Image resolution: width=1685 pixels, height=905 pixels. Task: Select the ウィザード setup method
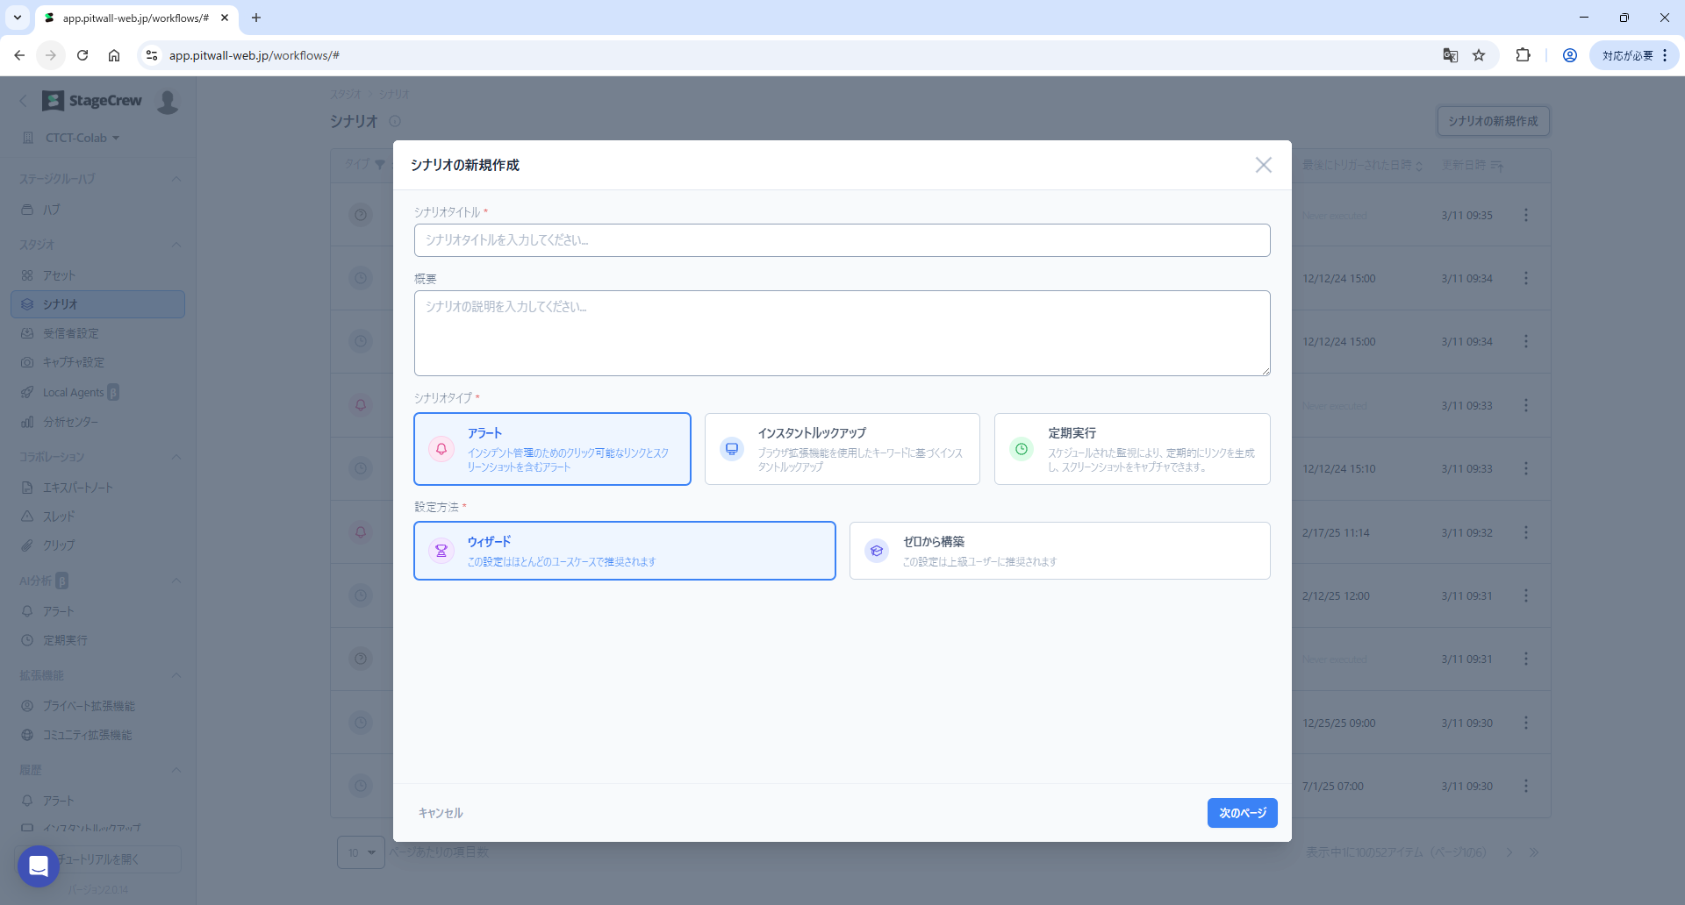pyautogui.click(x=624, y=551)
